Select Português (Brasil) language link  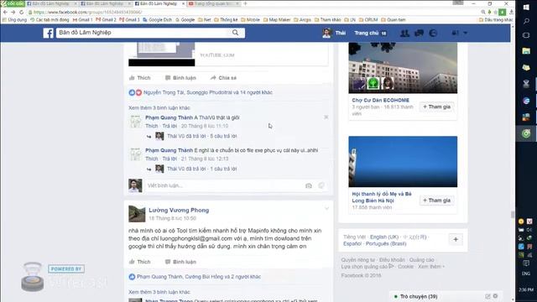(386, 243)
